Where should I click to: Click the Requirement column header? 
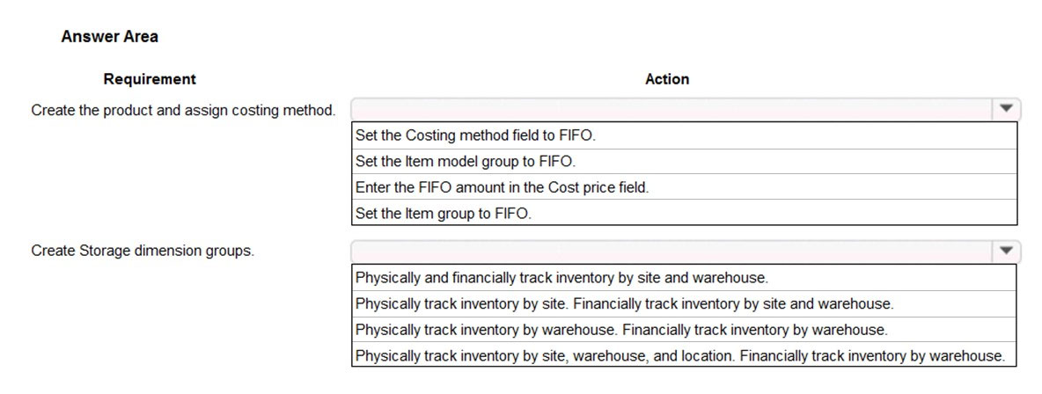150,79
